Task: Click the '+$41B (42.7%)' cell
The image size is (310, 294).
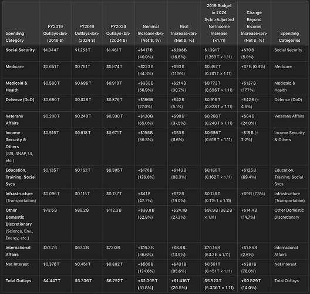Action: tap(145, 197)
